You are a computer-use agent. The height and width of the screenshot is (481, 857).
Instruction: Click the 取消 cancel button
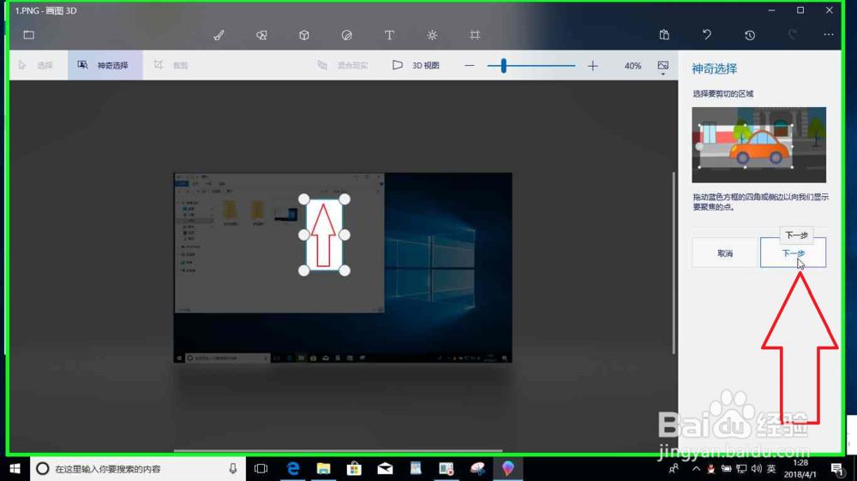click(x=725, y=252)
